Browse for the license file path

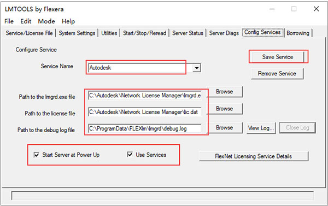pos(225,109)
